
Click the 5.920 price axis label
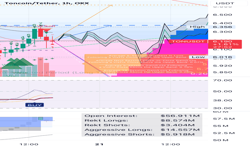click(222, 66)
